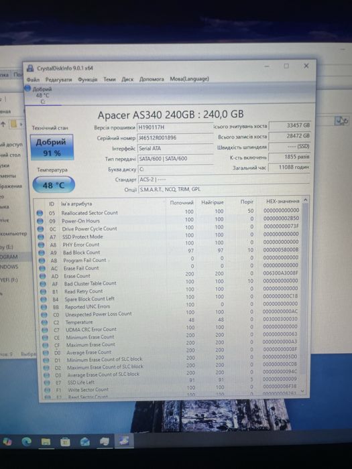
Task: Click status icon of Temperature attribute row
Action: 44,323
